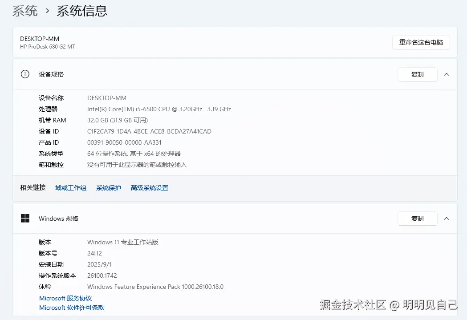The image size is (467, 320).
Task: Click the 版本 label in Windows 规格
Action: coord(45,242)
